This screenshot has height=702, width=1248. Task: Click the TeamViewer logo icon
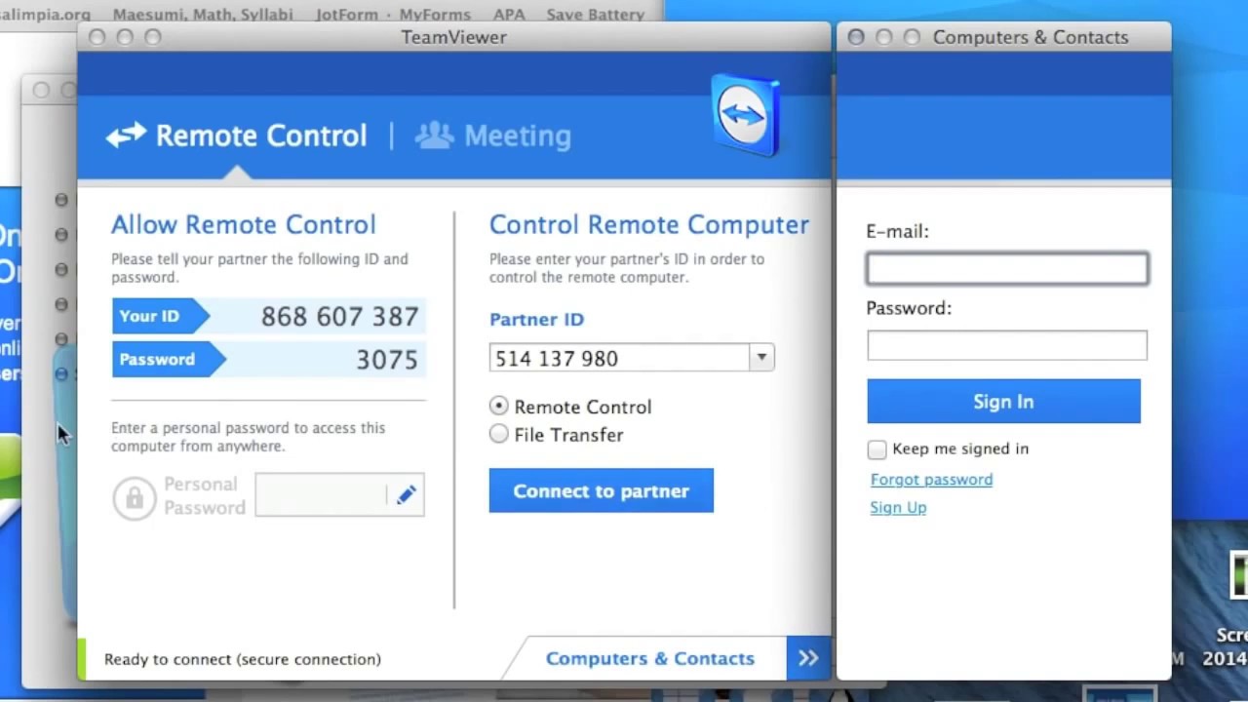[746, 115]
